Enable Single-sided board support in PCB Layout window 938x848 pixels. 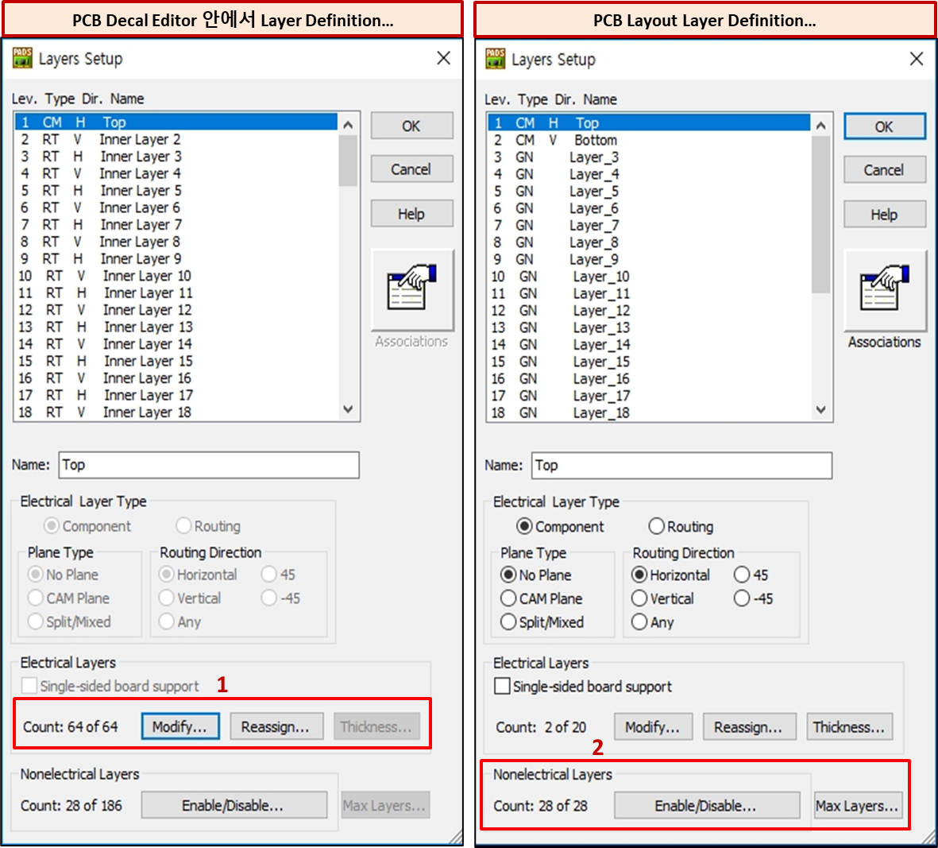(502, 686)
